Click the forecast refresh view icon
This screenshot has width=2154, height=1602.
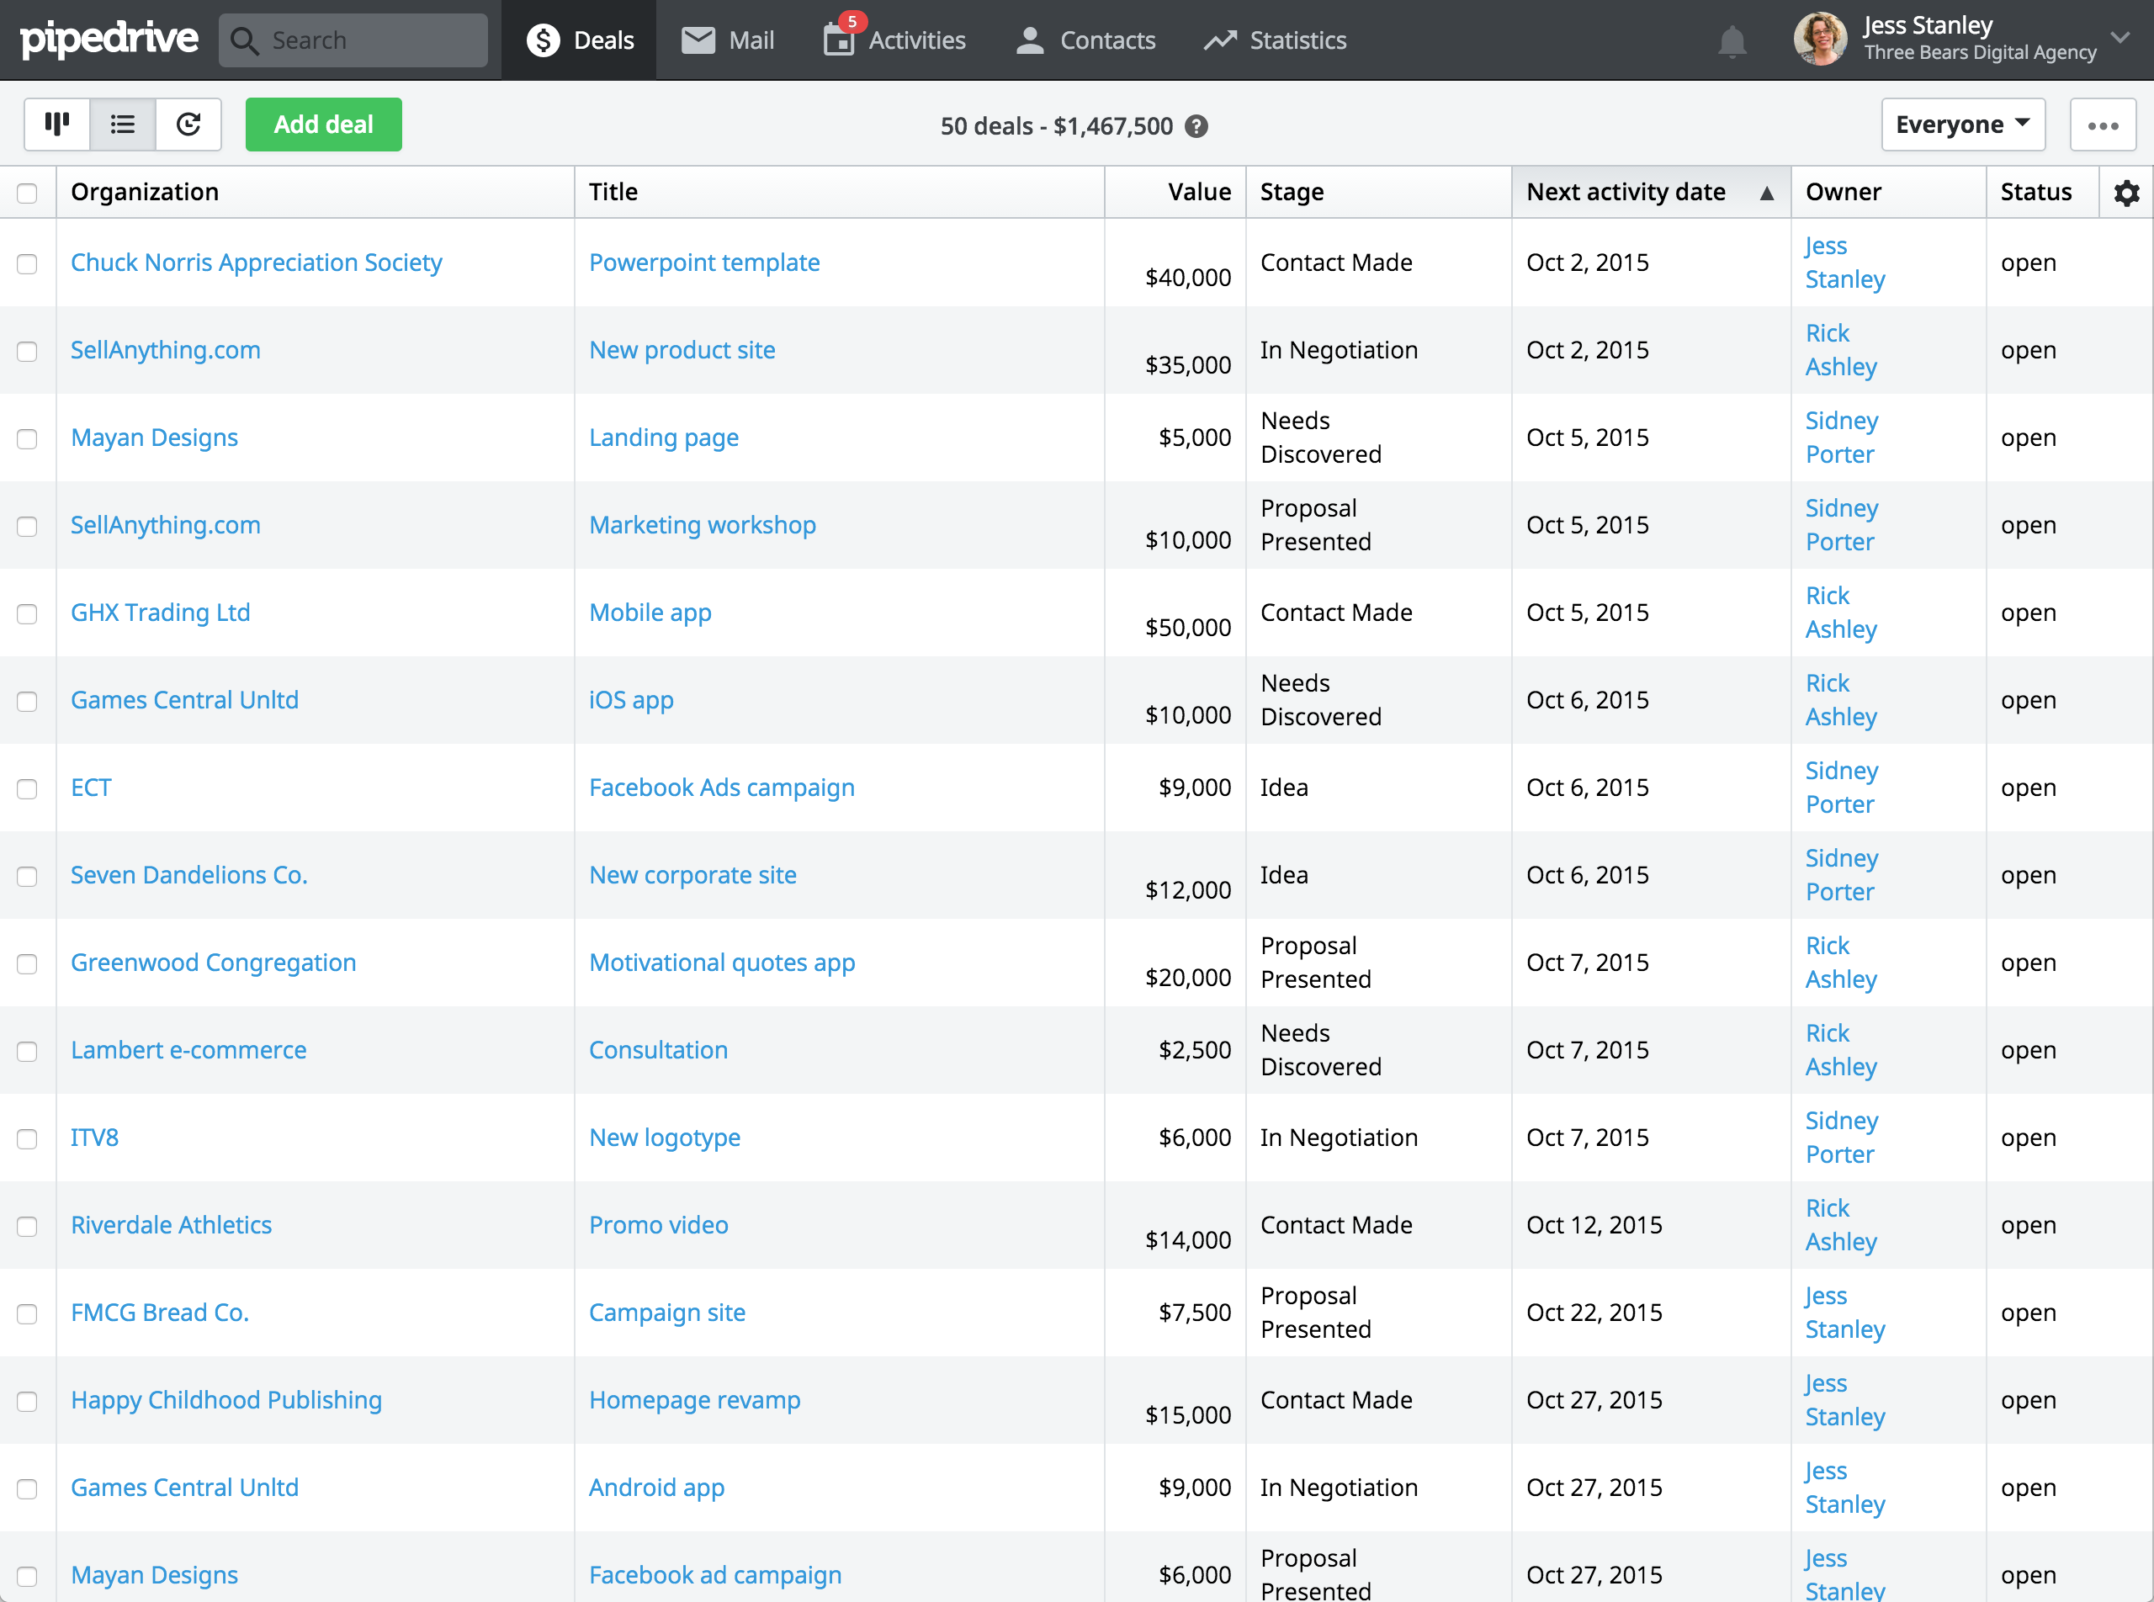188,125
